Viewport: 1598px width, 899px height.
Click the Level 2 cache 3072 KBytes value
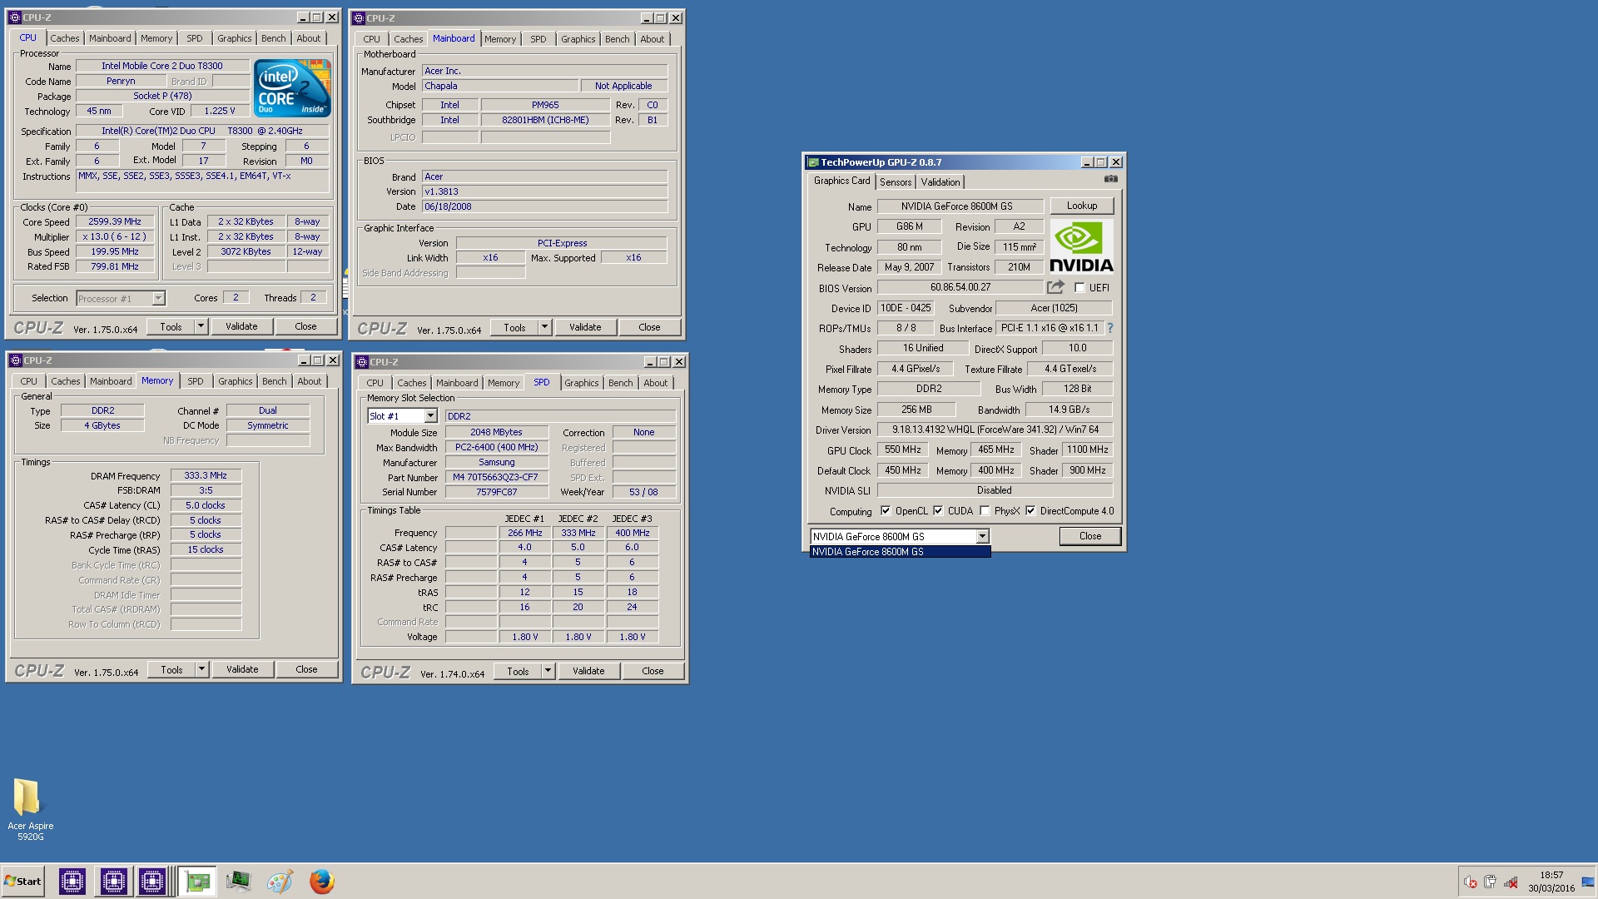(246, 252)
